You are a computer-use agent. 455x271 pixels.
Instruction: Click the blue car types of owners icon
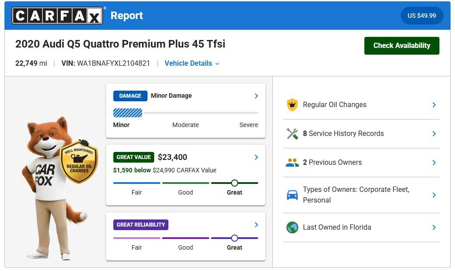(292, 195)
